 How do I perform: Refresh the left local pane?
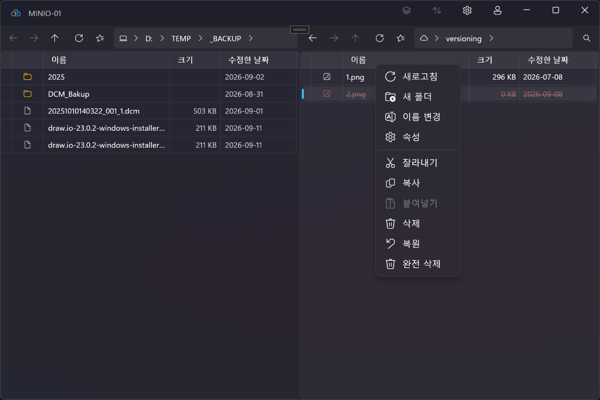[x=79, y=38]
